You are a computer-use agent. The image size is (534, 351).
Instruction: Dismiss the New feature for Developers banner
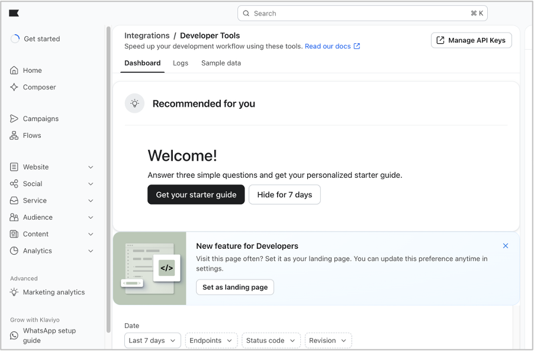point(506,246)
